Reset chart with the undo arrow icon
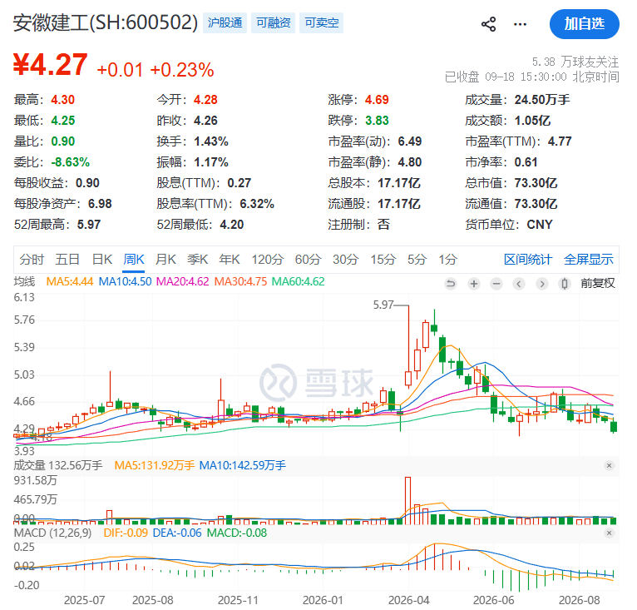The image size is (637, 610). (451, 283)
